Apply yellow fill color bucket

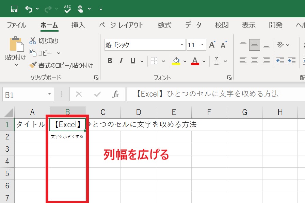[x=176, y=61]
